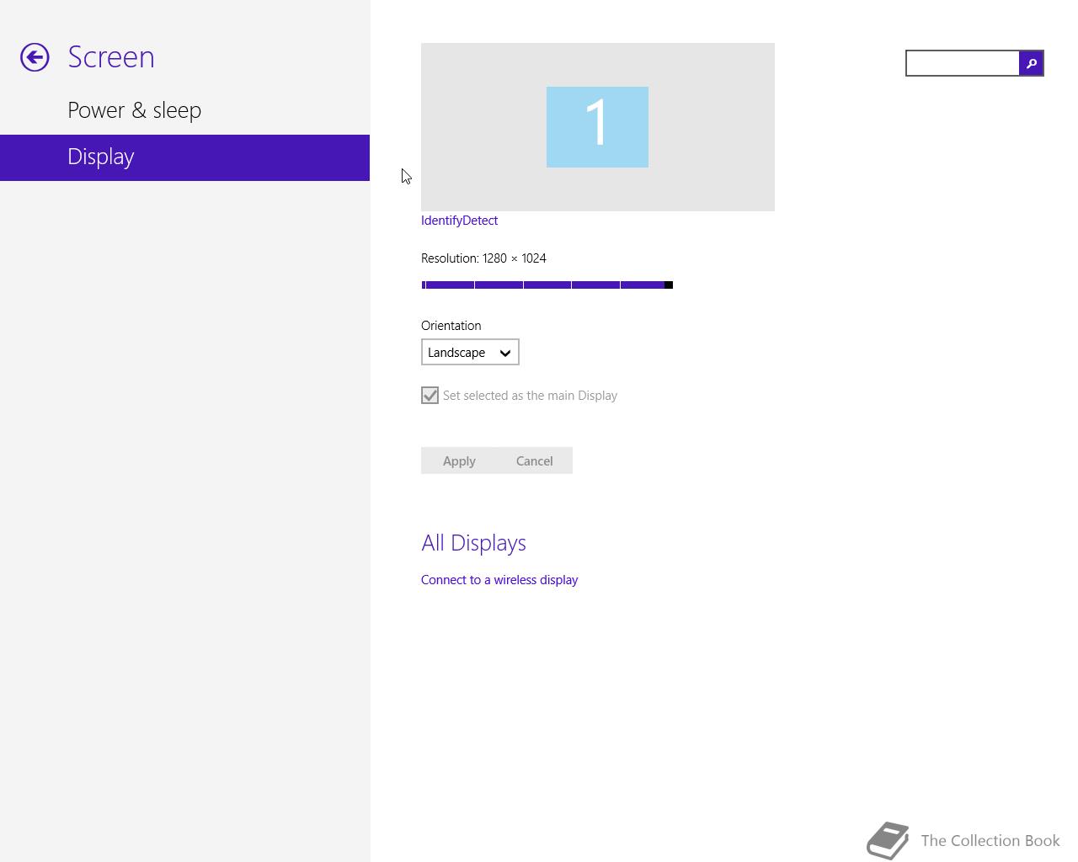
Task: Click the Cancel button
Action: (x=535, y=460)
